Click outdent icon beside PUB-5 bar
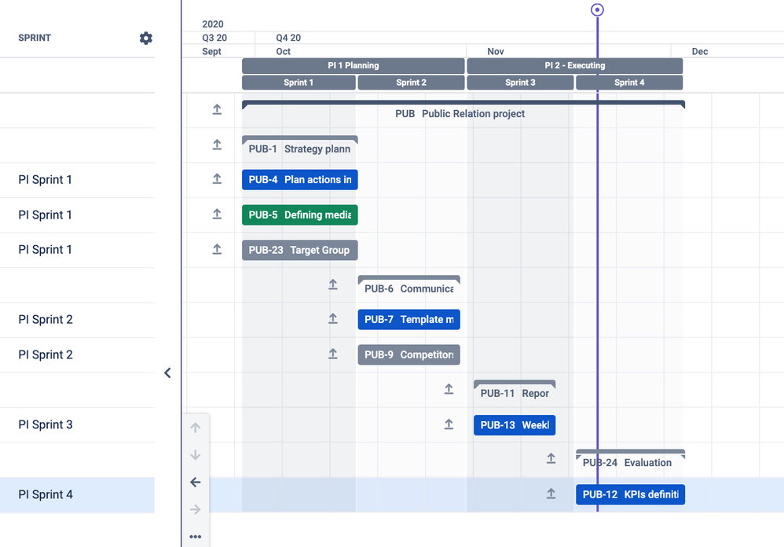The height and width of the screenshot is (547, 784). click(217, 214)
